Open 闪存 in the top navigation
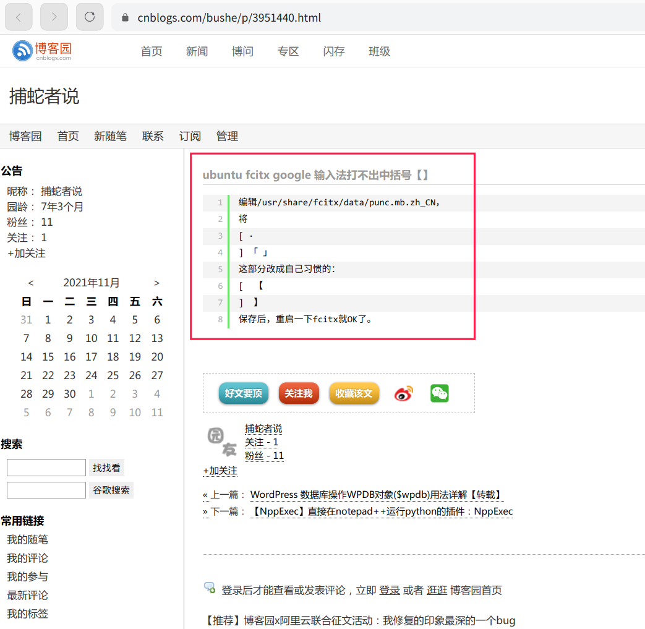Viewport: 645px width, 629px height. click(x=333, y=51)
